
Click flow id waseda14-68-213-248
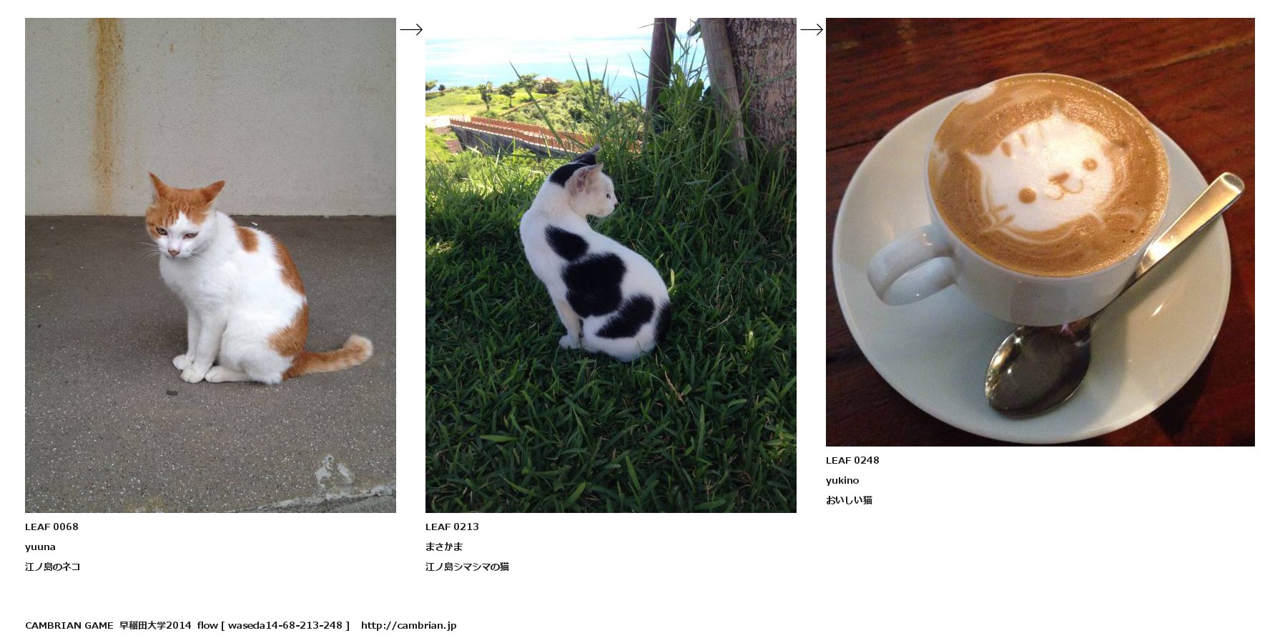pos(285,625)
